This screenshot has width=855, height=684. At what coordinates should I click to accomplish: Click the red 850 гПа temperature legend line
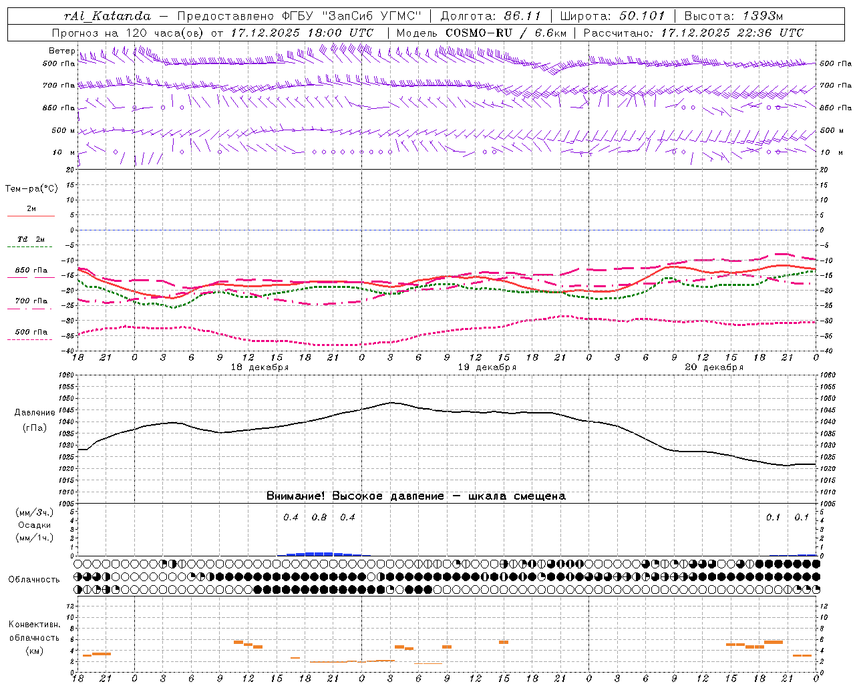pos(31,277)
